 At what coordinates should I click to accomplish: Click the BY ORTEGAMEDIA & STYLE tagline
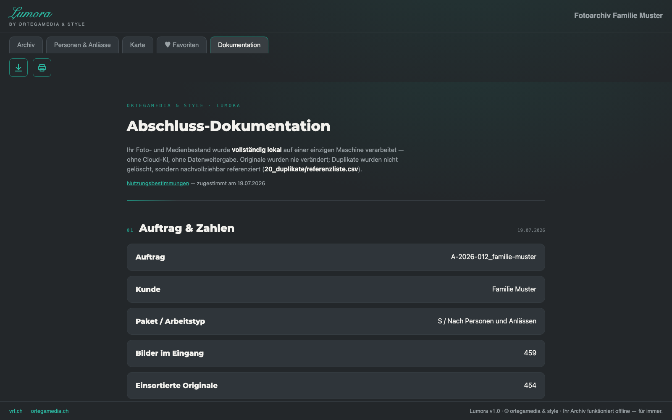pos(47,24)
